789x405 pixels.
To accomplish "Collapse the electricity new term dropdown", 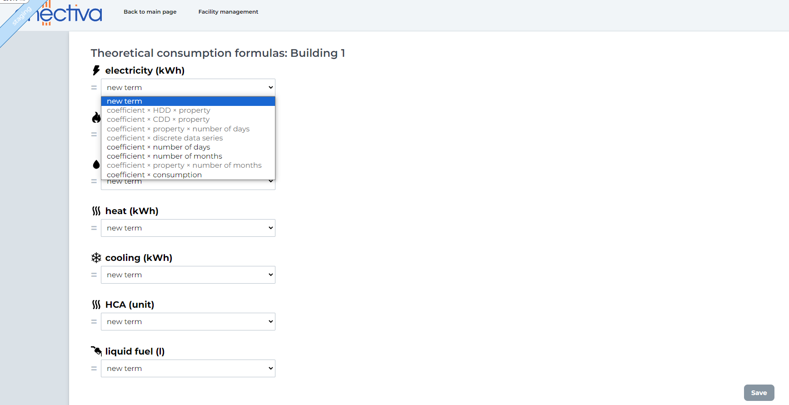I will coord(188,88).
